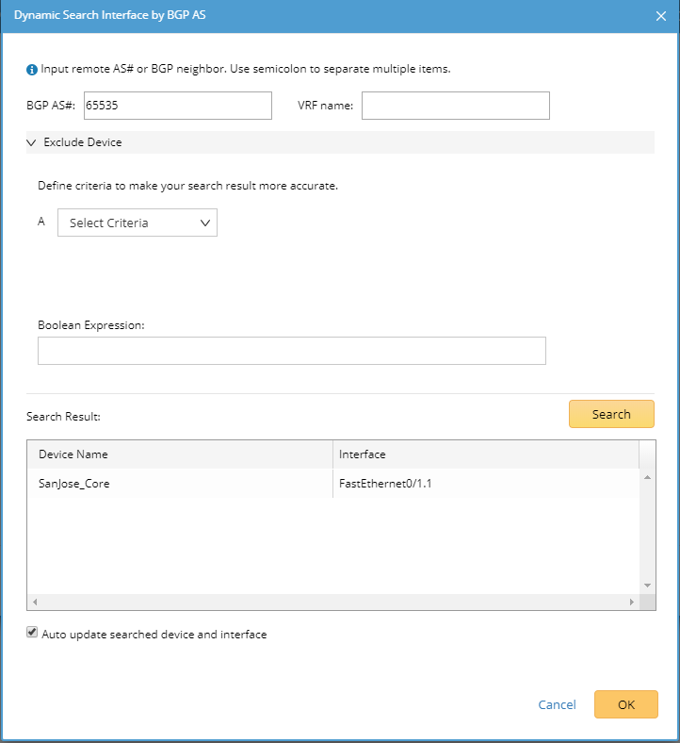680x743 pixels.
Task: Toggle Auto update searched device checkbox
Action: pos(32,634)
